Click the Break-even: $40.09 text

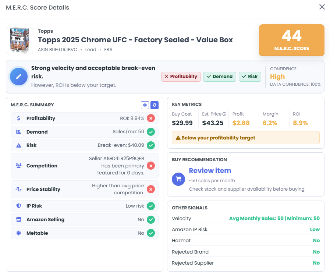[x=121, y=145]
